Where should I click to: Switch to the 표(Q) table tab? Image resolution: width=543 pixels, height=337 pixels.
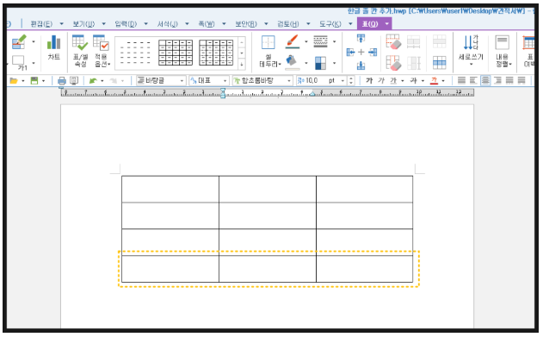[370, 24]
